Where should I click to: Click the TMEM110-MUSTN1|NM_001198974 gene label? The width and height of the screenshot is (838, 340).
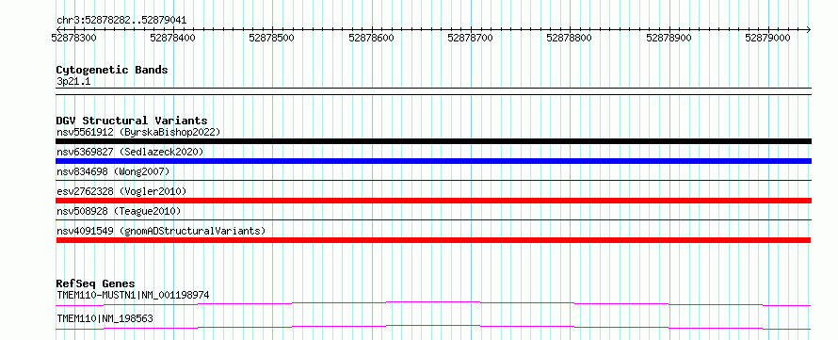click(x=133, y=295)
